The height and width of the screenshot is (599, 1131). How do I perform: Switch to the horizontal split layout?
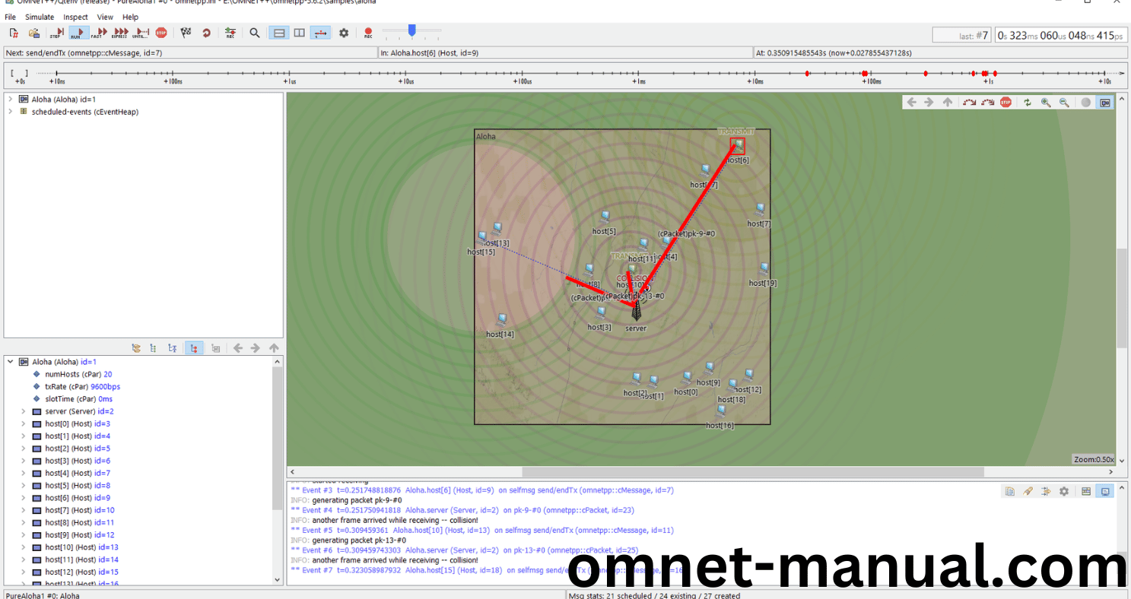(x=280, y=33)
